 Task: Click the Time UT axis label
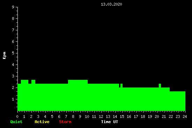[x=110, y=122]
